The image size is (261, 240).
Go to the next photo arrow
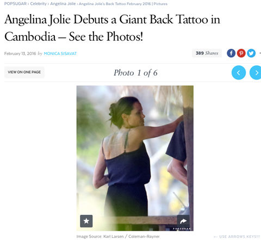click(256, 72)
